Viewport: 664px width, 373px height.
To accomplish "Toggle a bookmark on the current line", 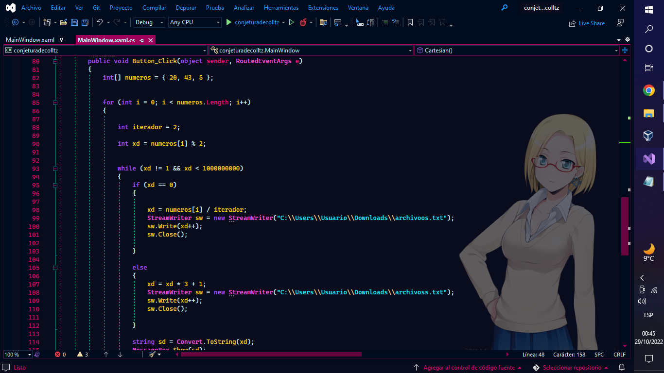I will [x=410, y=22].
